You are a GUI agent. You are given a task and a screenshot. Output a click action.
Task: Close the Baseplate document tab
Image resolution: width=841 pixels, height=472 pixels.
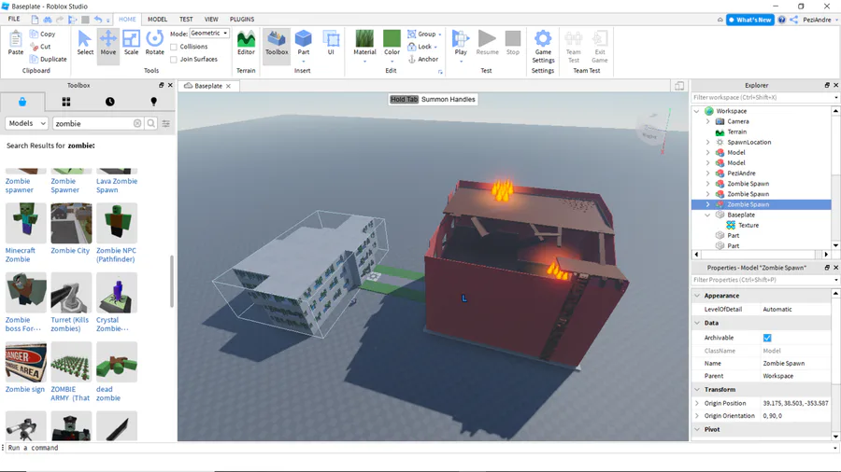[x=229, y=86]
